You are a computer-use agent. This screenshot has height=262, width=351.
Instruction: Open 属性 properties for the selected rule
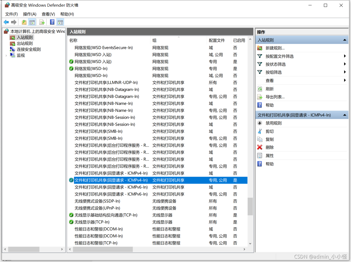[270, 156]
